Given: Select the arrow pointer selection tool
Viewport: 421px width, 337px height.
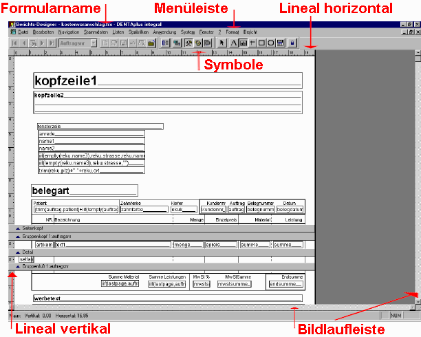Looking at the screenshot, I should [x=222, y=43].
